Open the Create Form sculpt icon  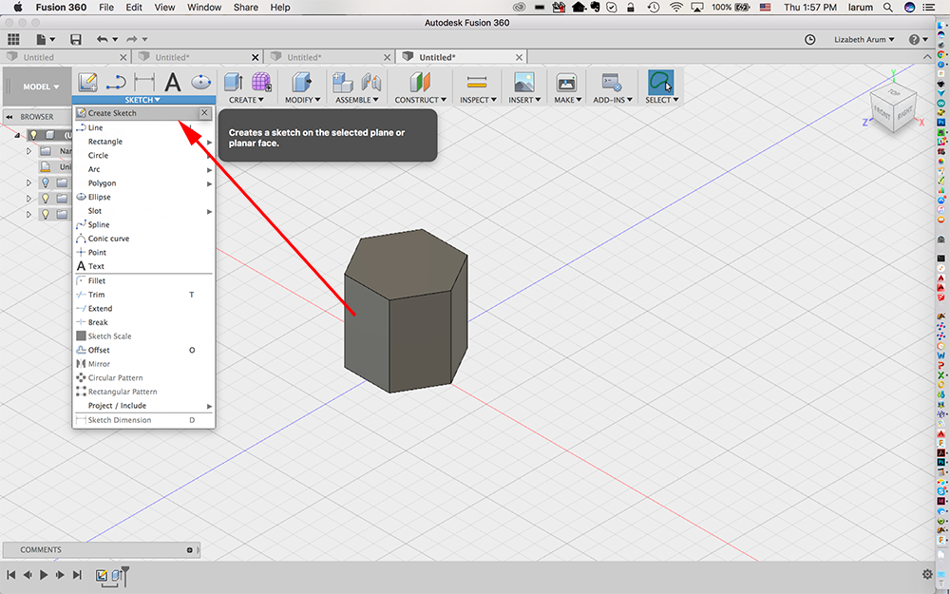[261, 82]
